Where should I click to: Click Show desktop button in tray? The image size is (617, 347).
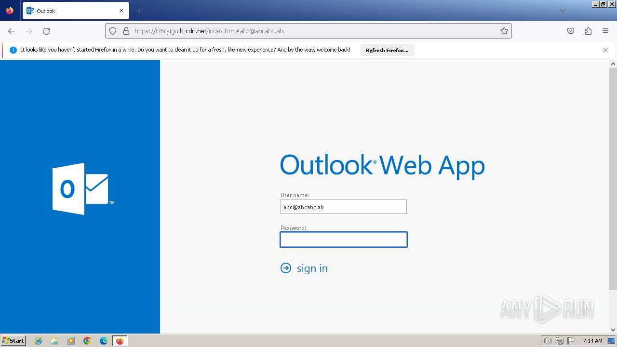(x=612, y=341)
